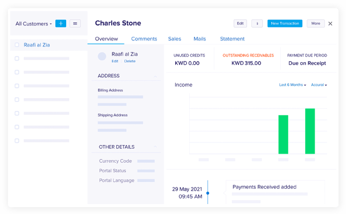
Task: Click the KWD 315.00 outstanding receivables value
Action: (246, 63)
